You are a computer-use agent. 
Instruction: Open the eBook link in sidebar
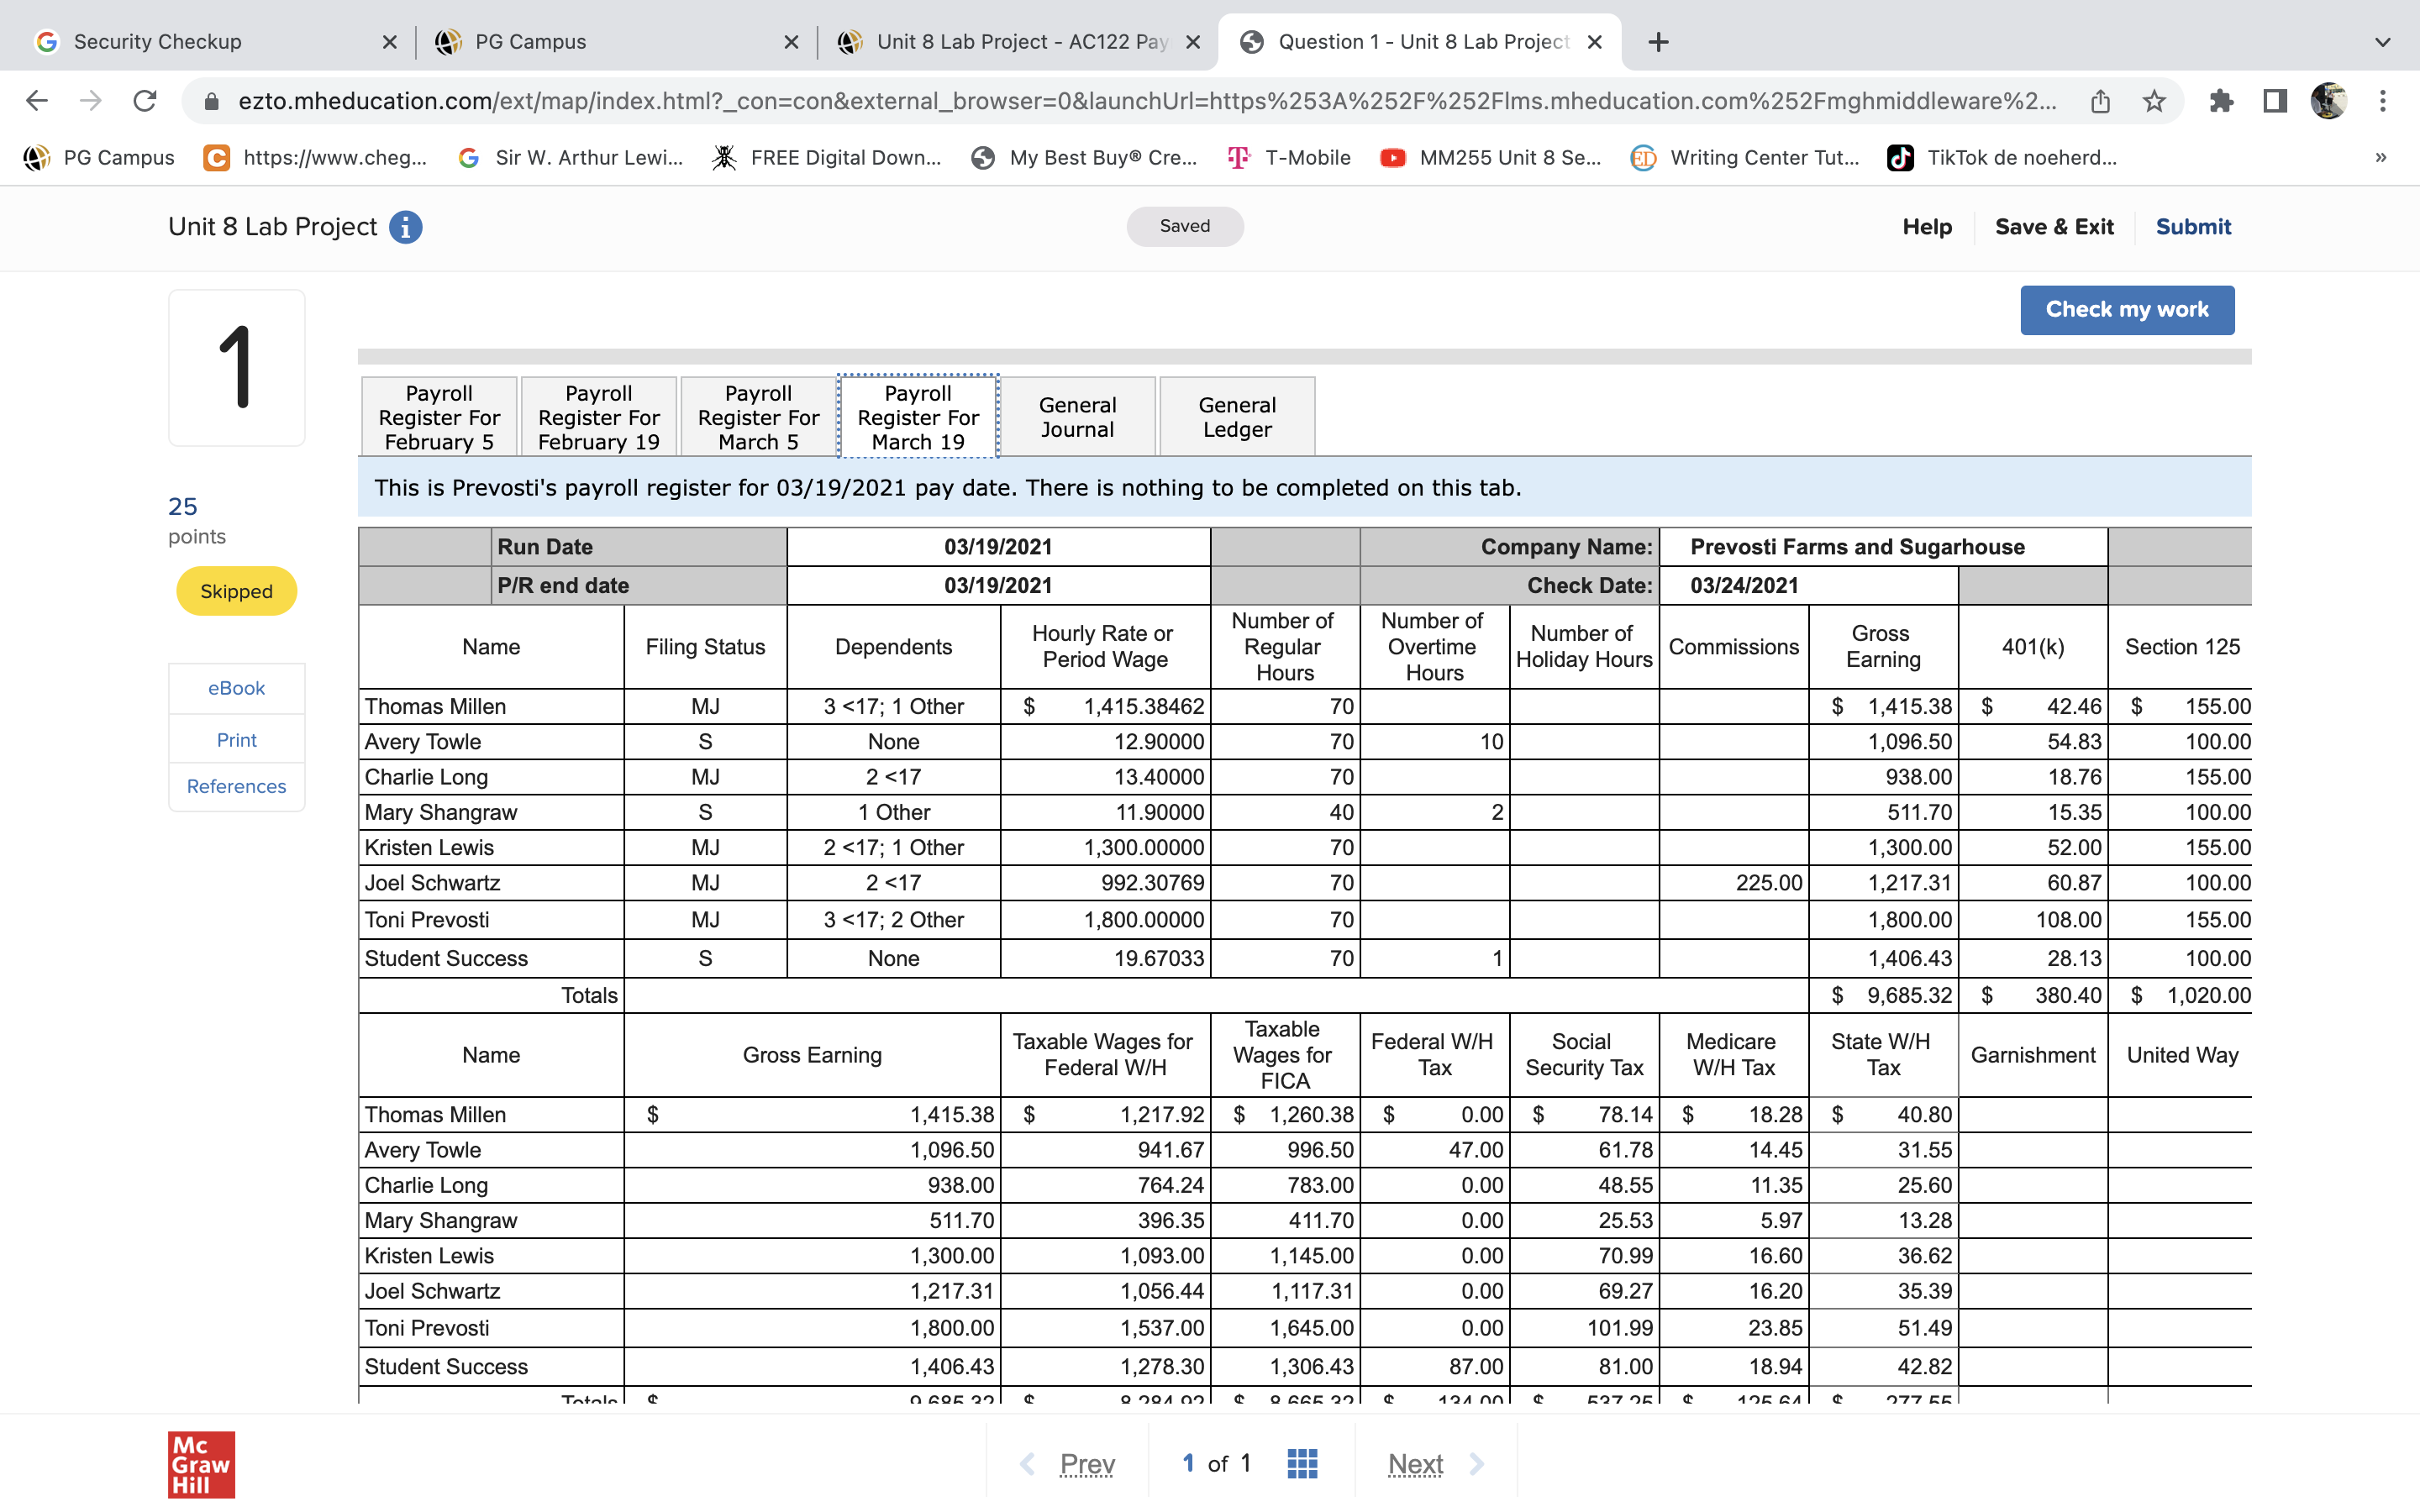(x=236, y=688)
